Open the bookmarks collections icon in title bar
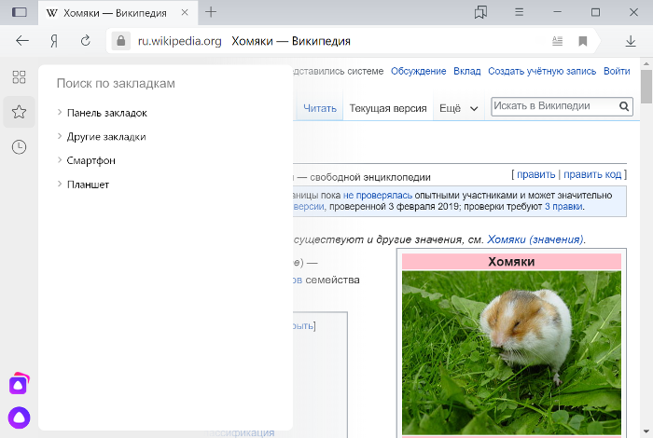 480,12
